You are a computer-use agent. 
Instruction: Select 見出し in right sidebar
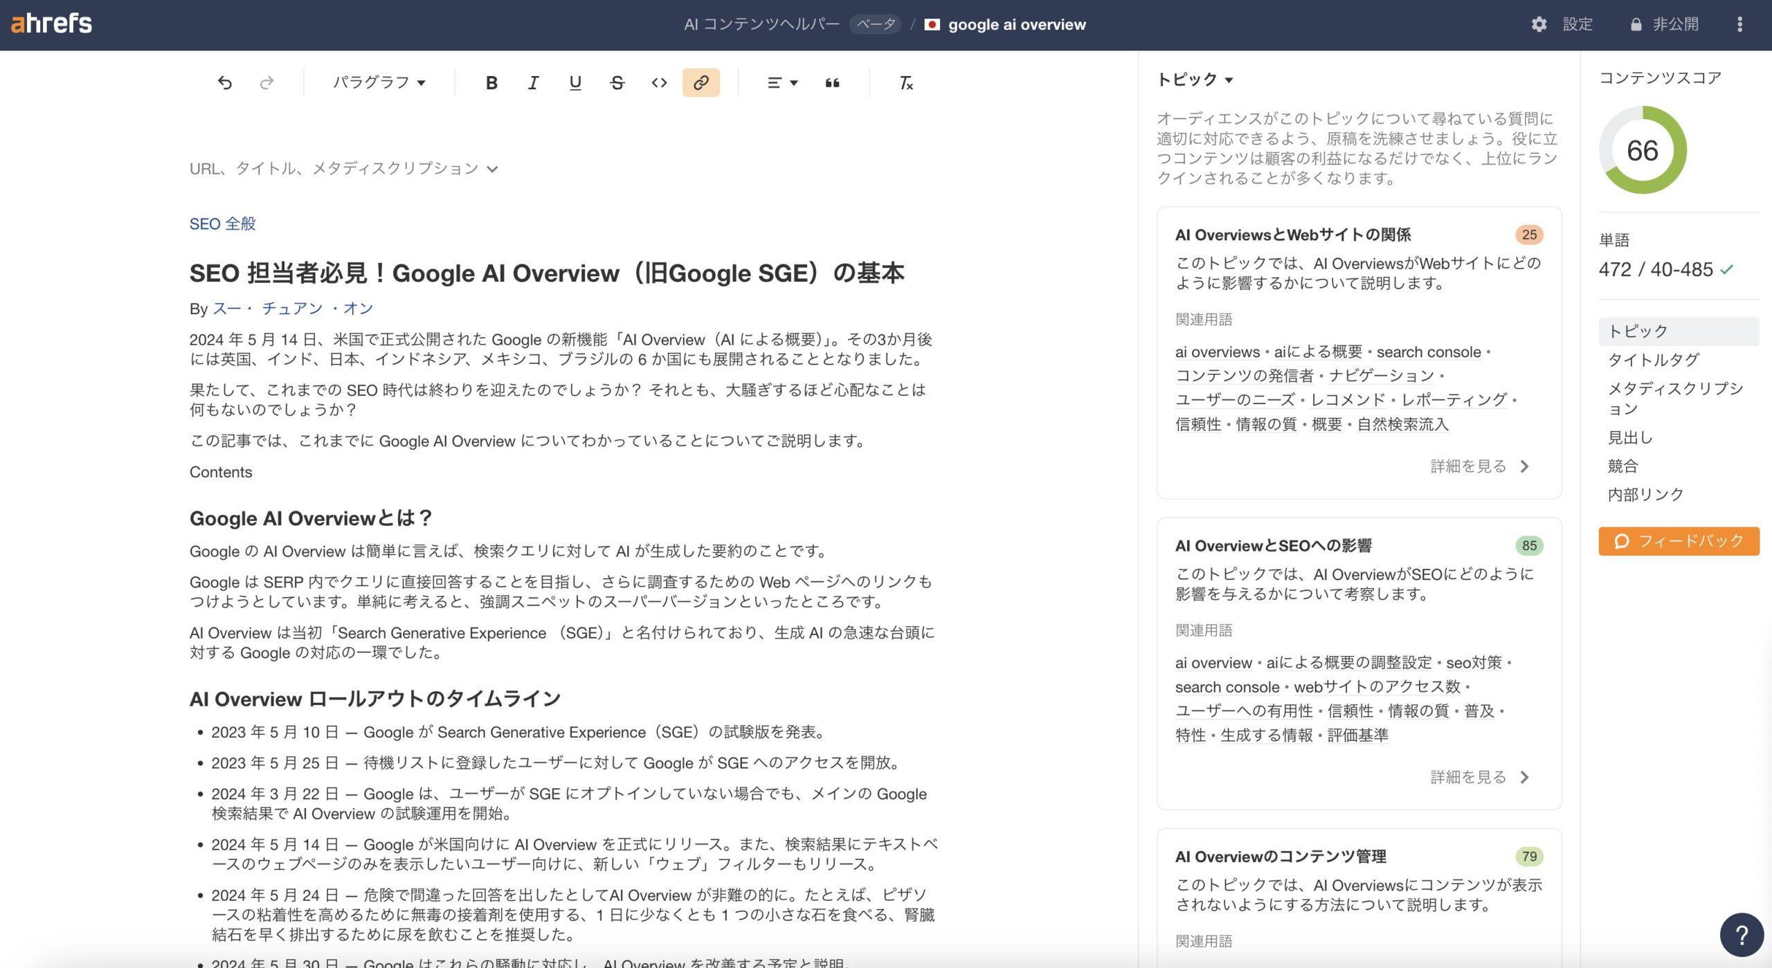(1630, 437)
